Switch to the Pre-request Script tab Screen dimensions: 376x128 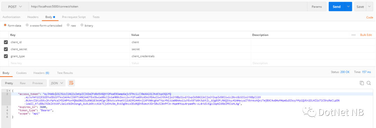click(74, 17)
